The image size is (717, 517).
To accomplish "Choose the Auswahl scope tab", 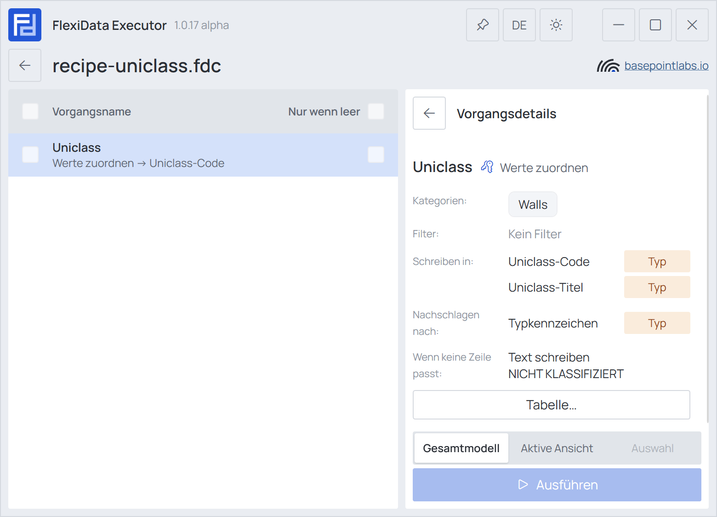I will (x=653, y=448).
